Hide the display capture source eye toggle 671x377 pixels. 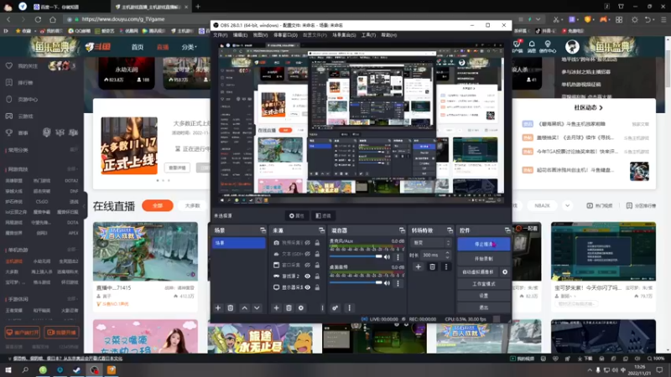point(307,287)
